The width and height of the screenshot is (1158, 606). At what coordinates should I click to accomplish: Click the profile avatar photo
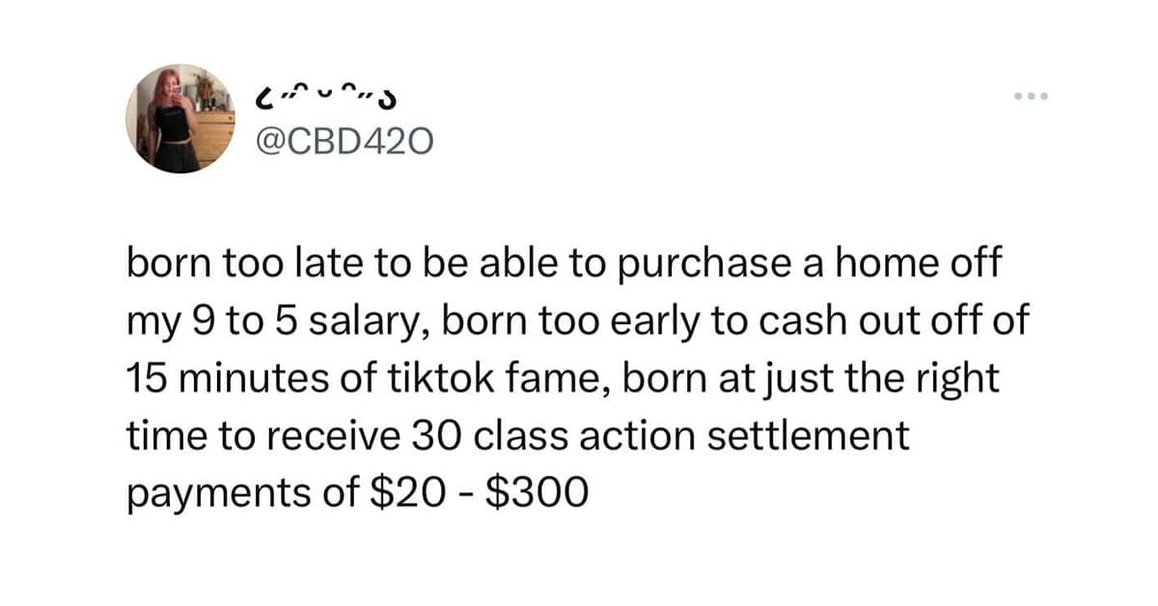click(180, 120)
